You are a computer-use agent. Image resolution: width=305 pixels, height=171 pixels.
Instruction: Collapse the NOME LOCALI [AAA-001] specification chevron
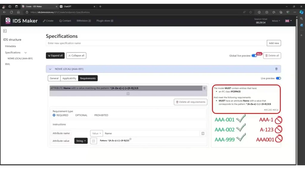click(50, 69)
